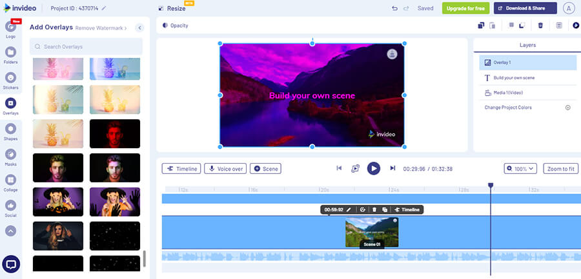Open the Collage panel
This screenshot has width=581, height=279.
click(10, 180)
